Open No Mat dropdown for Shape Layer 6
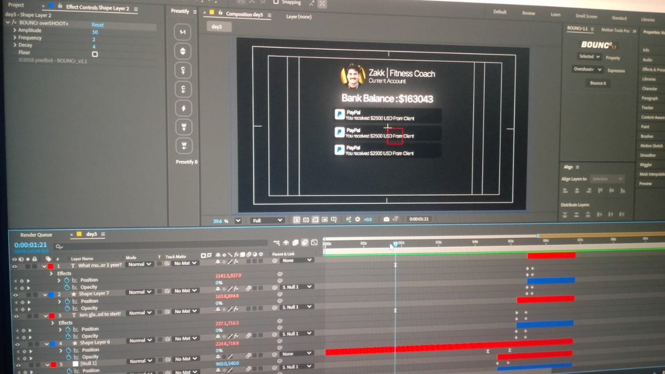665x374 pixels. click(185, 340)
